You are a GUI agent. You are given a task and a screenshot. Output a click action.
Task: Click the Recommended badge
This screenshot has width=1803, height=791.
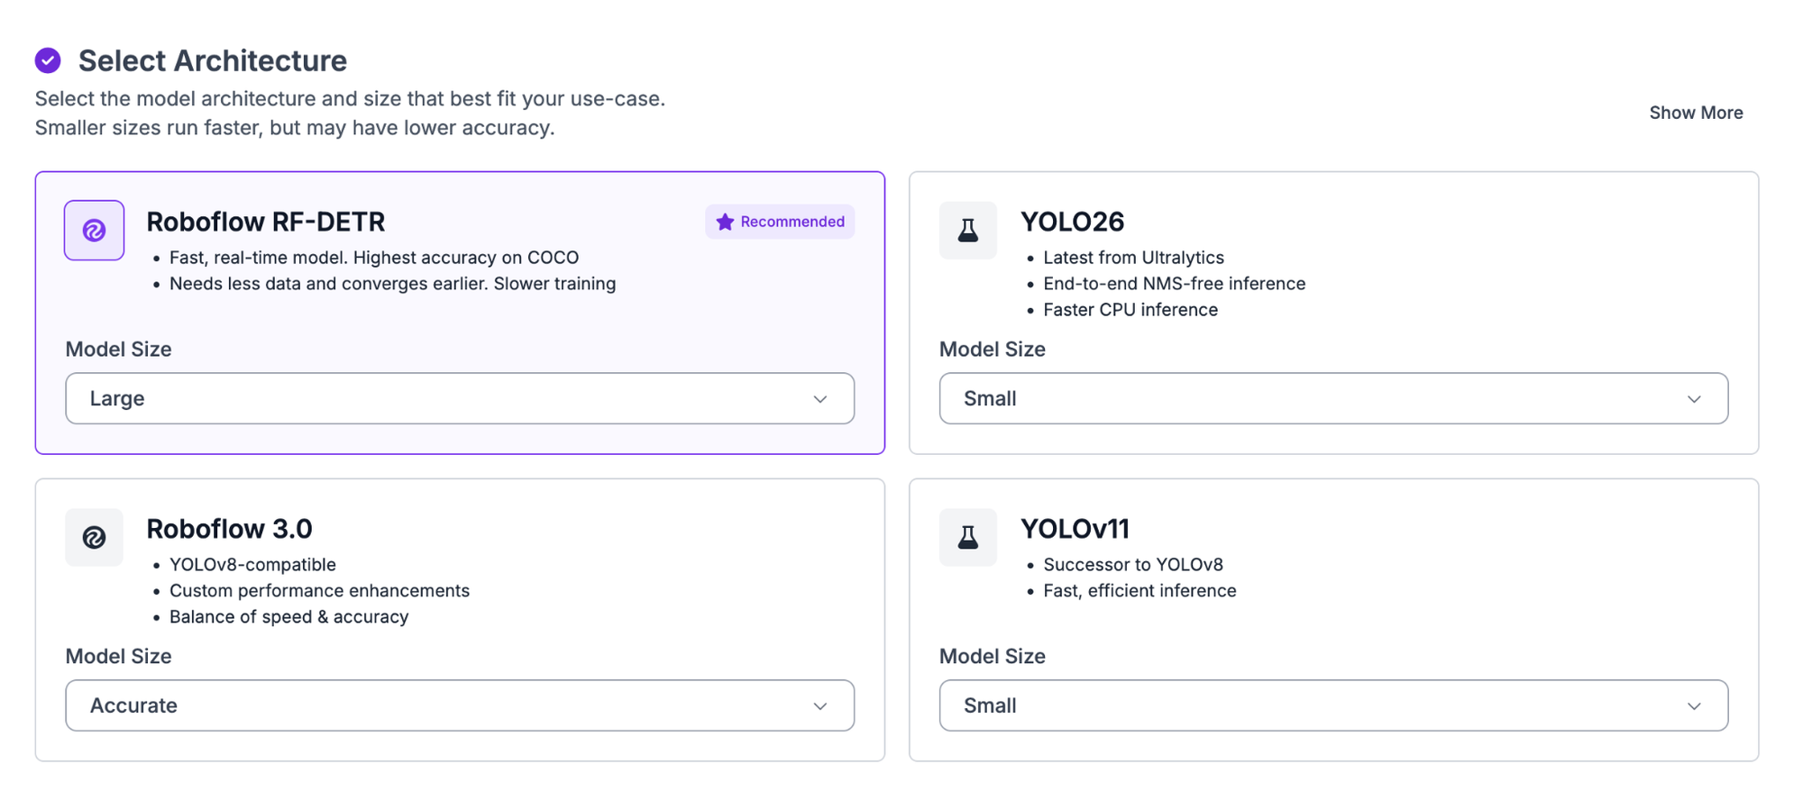pos(780,222)
